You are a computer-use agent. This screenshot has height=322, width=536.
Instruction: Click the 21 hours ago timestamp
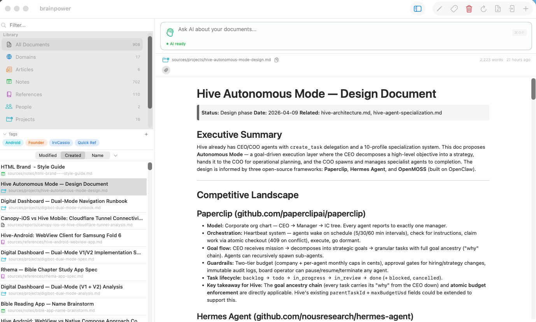click(518, 60)
